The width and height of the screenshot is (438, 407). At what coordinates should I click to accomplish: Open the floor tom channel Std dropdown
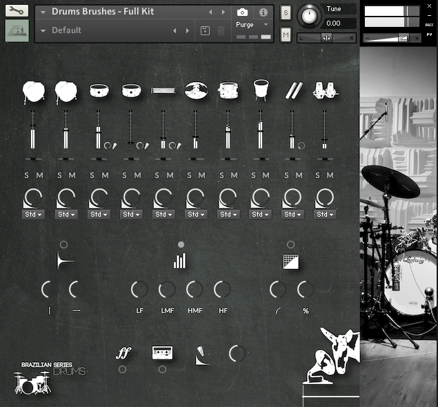coord(260,215)
